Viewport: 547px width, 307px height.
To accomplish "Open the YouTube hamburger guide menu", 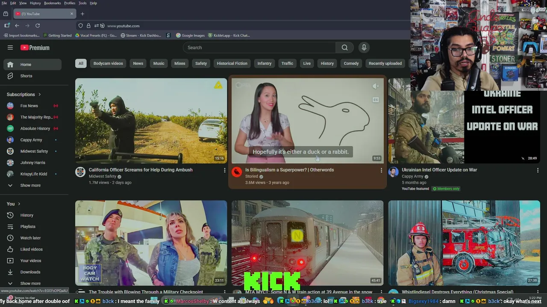I will coord(10,48).
